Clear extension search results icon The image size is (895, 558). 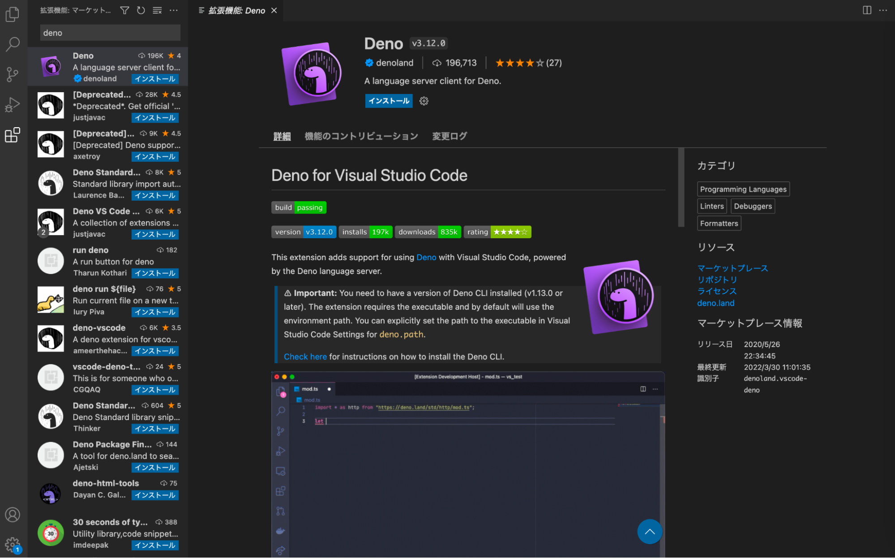pyautogui.click(x=157, y=10)
